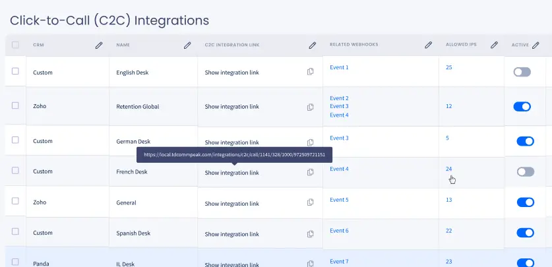Open the Event 1 webhook link
Screen dimensions: 552x267
pyautogui.click(x=339, y=67)
